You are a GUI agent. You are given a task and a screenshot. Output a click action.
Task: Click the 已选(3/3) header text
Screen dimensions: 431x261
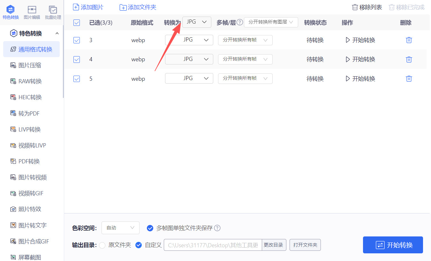point(101,23)
